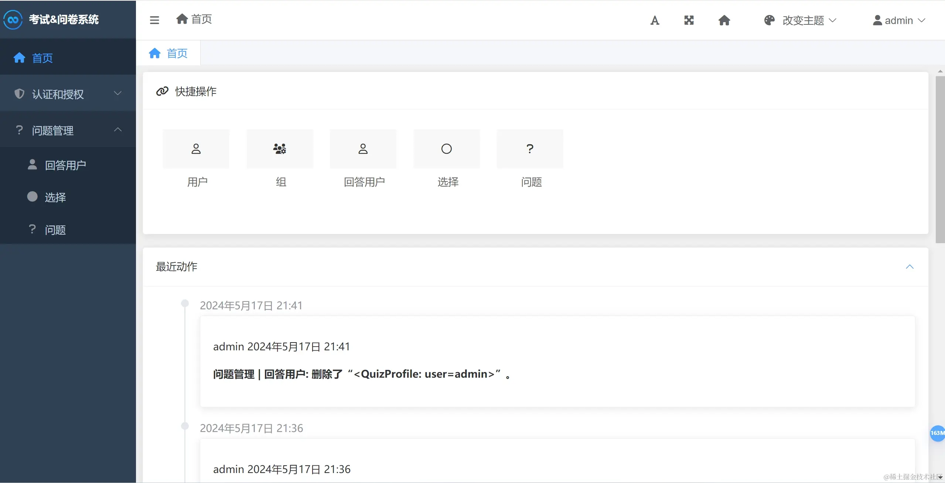The image size is (945, 483).
Task: Click the home icon in top-right toolbar
Action: pos(724,20)
